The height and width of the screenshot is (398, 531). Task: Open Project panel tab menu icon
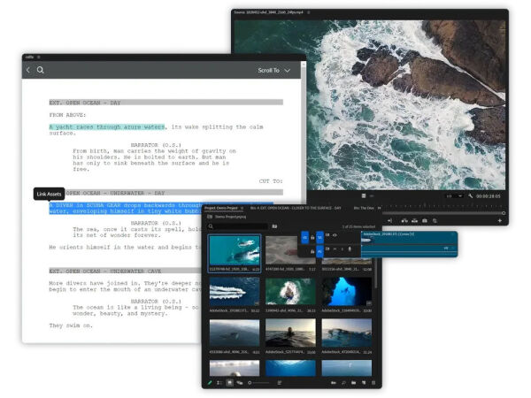click(242, 208)
